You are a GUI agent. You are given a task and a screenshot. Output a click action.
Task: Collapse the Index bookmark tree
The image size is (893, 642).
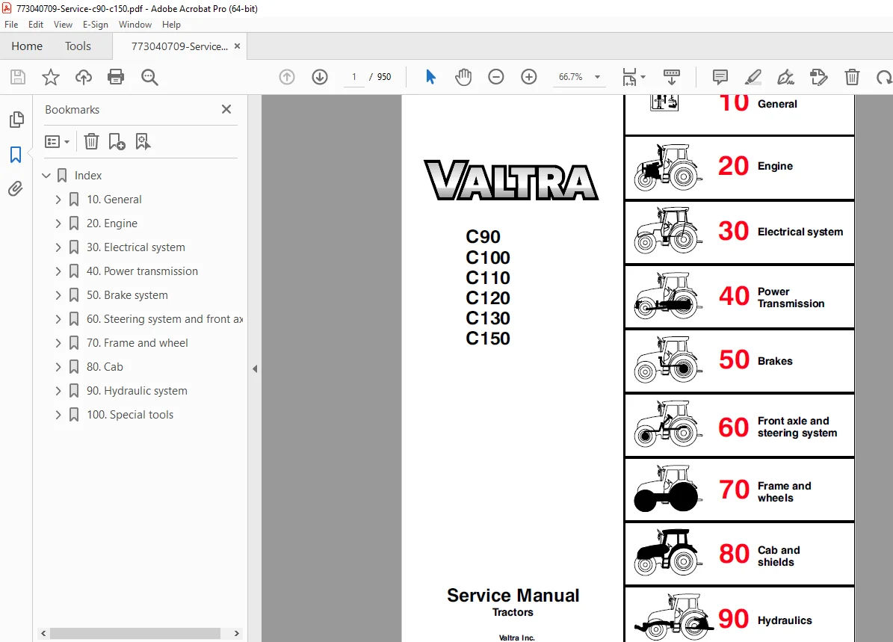(46, 176)
